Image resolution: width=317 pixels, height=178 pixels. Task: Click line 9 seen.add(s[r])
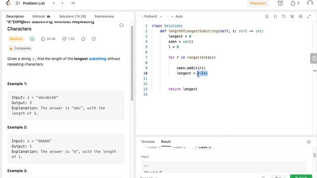191,68
